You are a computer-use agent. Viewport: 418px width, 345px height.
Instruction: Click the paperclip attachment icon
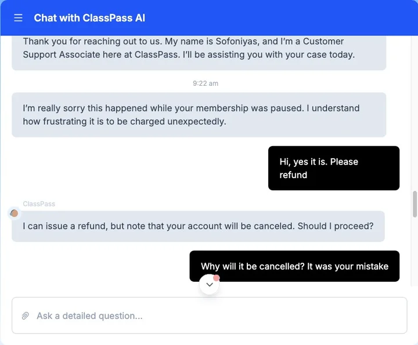(26, 316)
